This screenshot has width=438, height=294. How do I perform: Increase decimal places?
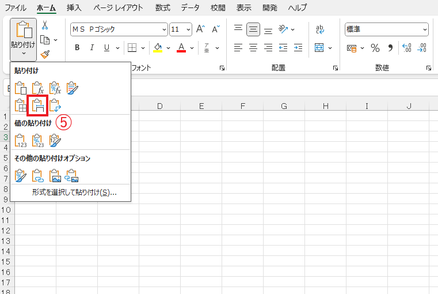point(407,48)
